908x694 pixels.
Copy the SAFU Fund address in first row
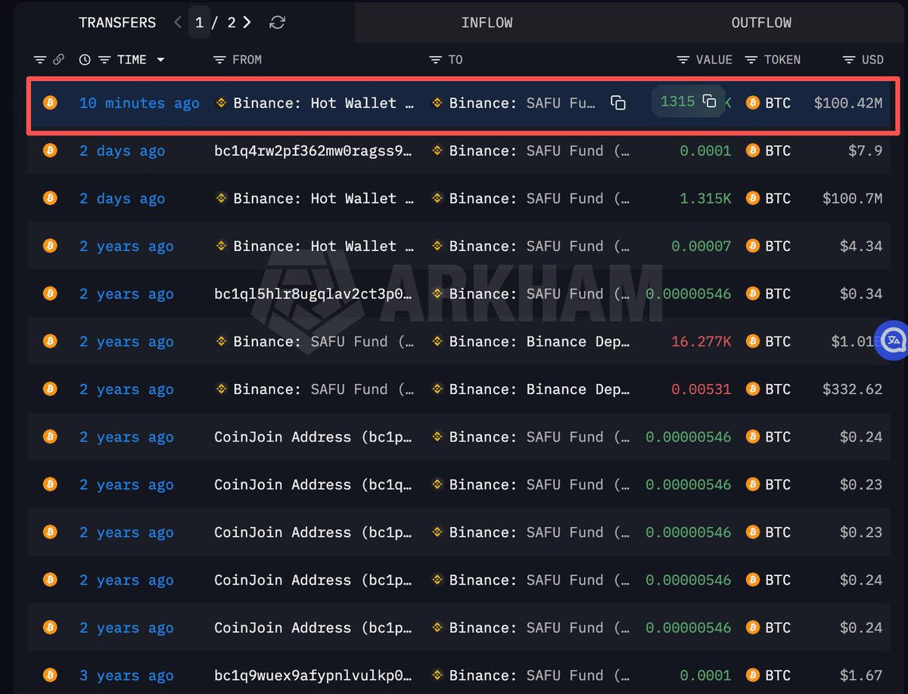618,103
